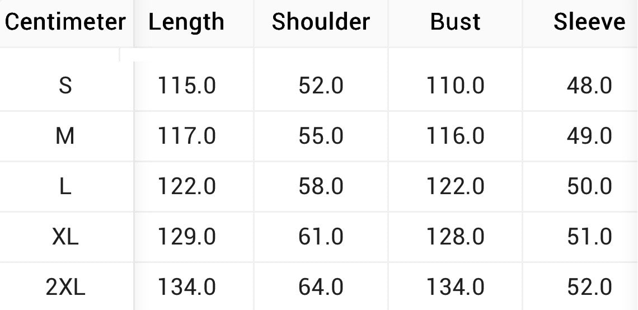Viewport: 638px width, 310px height.
Task: Select the Length column header
Action: coord(186,22)
